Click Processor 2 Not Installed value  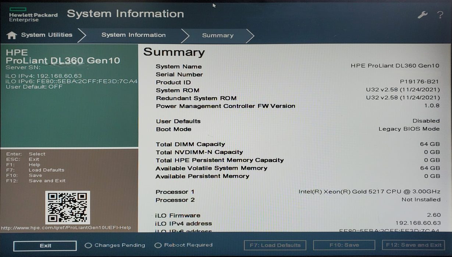click(x=421, y=199)
